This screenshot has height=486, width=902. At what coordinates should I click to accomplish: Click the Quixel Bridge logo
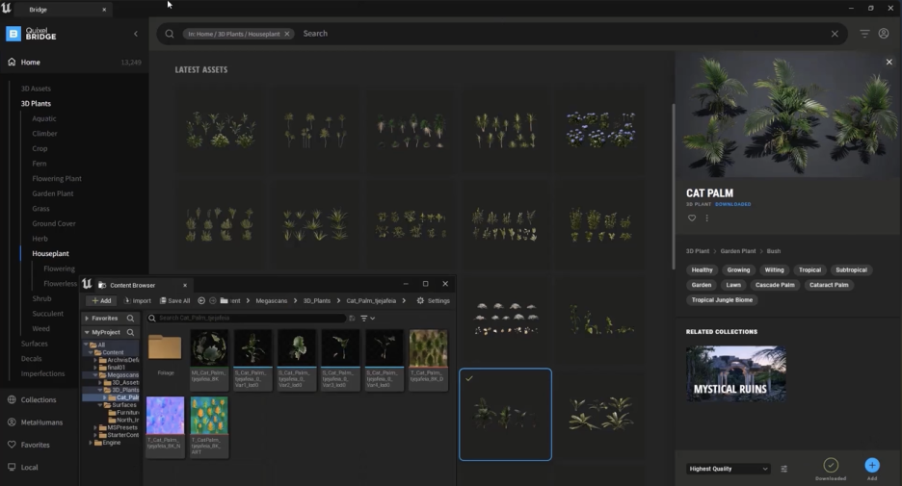tap(32, 34)
